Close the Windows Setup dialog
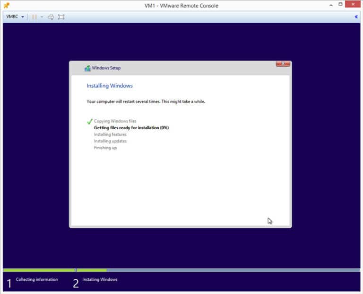This screenshot has height=294, width=363. coord(283,63)
